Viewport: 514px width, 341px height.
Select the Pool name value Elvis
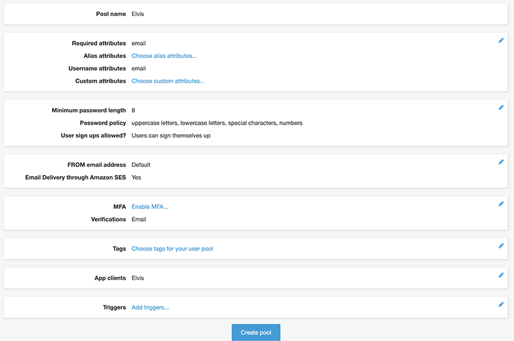[x=137, y=14]
